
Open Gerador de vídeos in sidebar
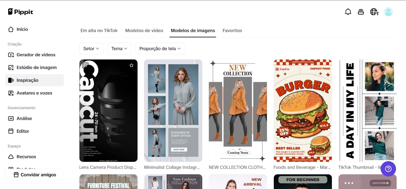36,55
